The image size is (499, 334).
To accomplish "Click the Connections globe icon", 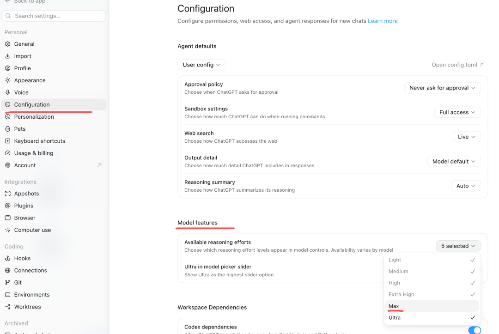I will pos(8,270).
